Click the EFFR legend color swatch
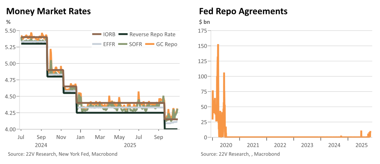The image size is (380, 164). [x=97, y=44]
